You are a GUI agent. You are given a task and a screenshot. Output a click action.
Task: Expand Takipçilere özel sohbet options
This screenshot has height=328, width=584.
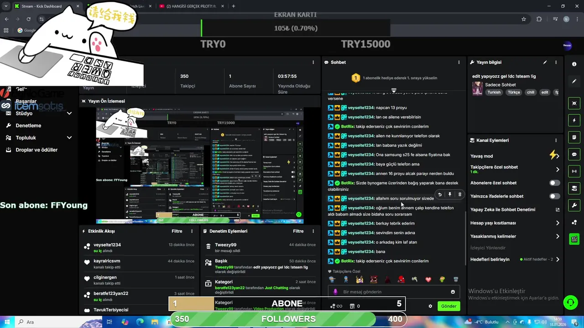[x=558, y=169]
